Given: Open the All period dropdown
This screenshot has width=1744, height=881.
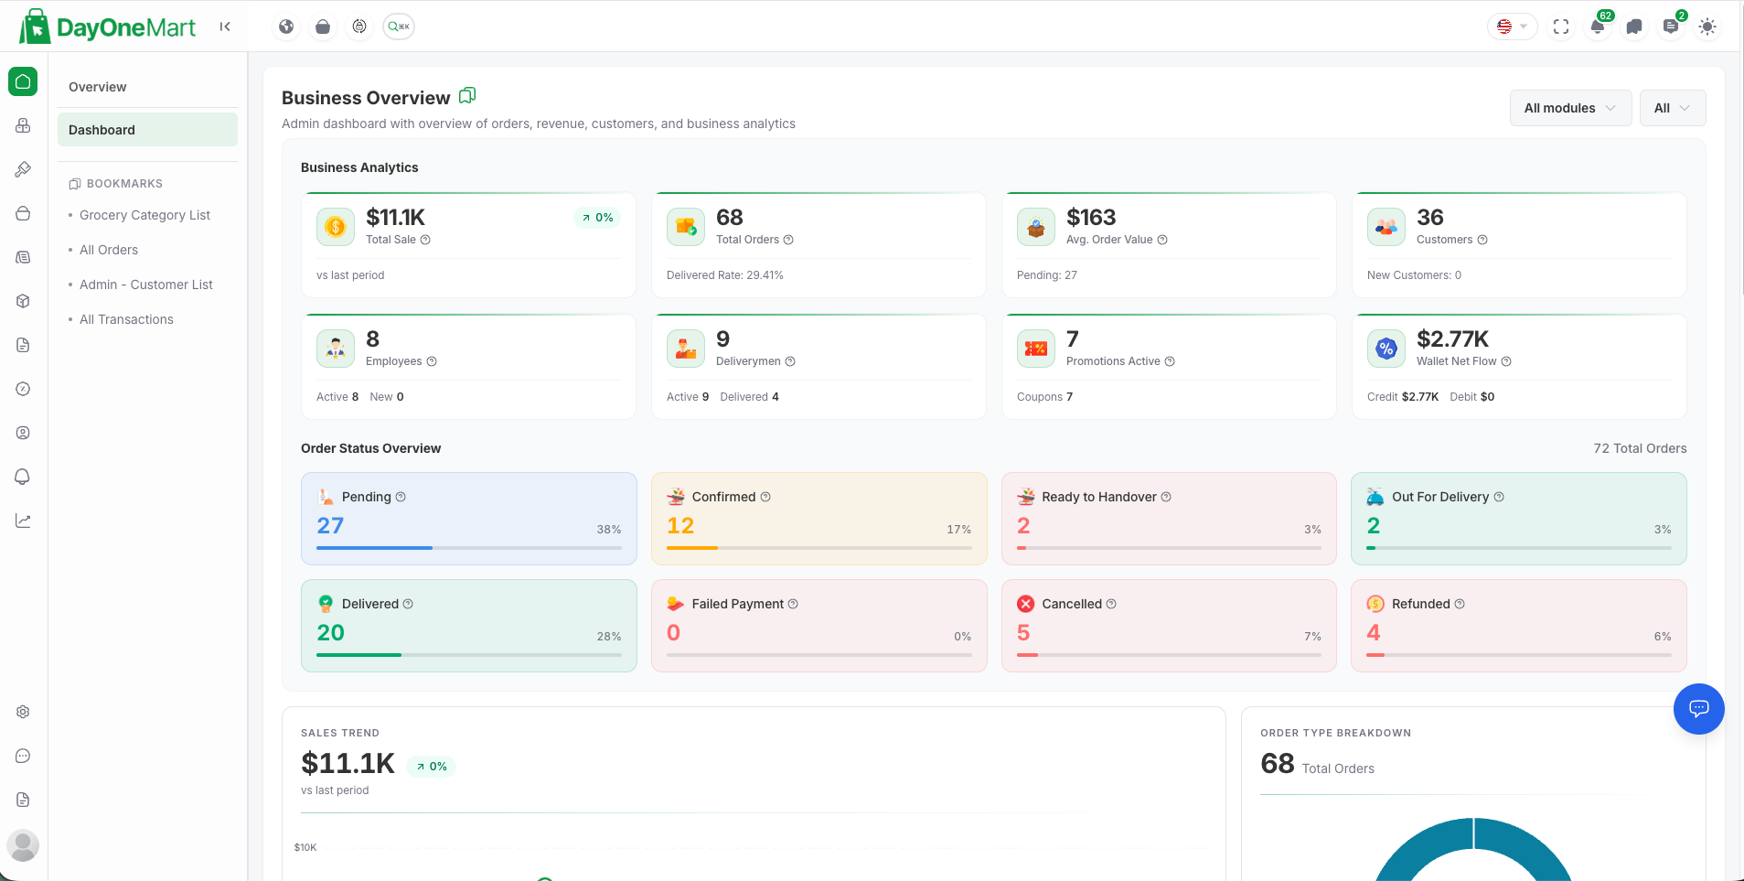Looking at the screenshot, I should 1672,108.
